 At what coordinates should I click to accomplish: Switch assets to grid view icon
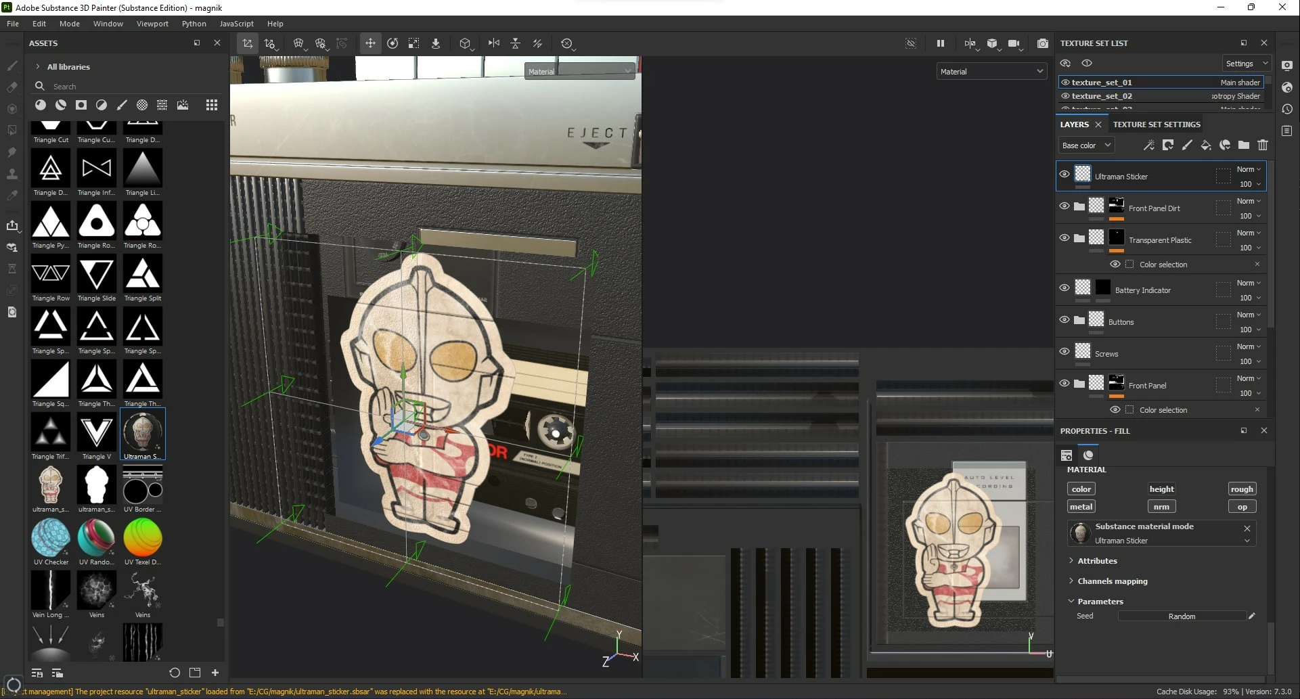(212, 105)
